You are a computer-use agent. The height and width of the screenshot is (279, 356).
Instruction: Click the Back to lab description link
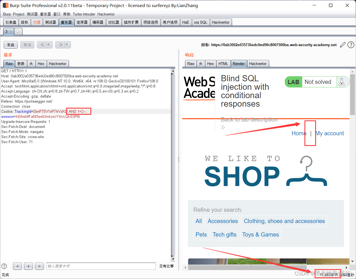[249, 120]
